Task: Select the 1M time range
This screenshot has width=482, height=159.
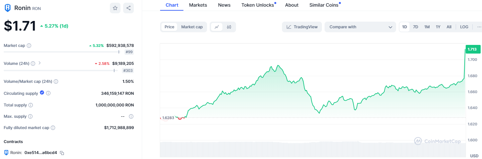Action: point(427,27)
